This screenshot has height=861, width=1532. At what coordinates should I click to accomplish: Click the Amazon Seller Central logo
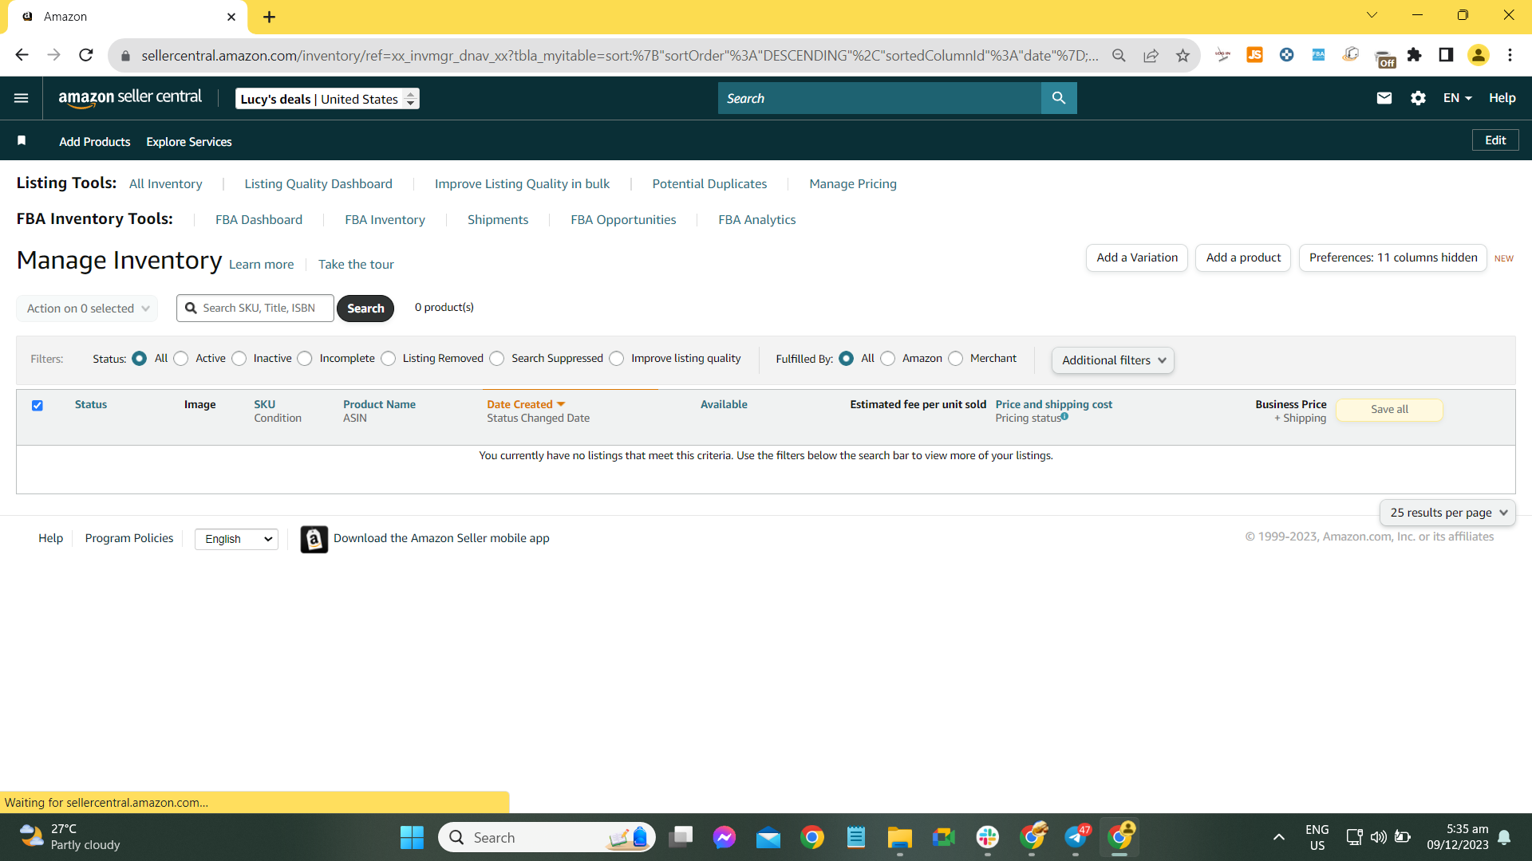pos(130,98)
